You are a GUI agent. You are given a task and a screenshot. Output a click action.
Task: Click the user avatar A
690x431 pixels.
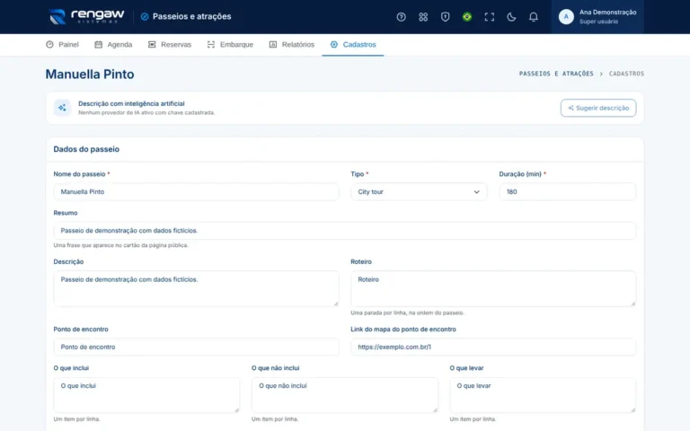point(566,17)
